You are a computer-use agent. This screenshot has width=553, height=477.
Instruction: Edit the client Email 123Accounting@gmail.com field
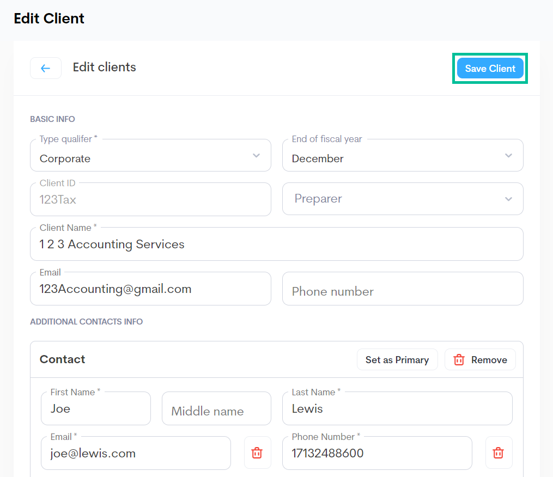coord(150,289)
